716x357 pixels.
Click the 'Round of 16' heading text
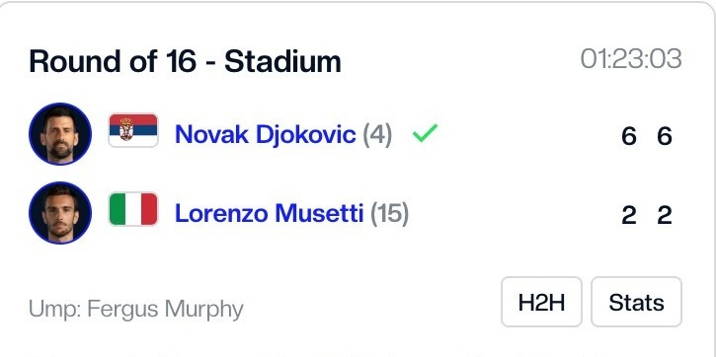click(113, 61)
